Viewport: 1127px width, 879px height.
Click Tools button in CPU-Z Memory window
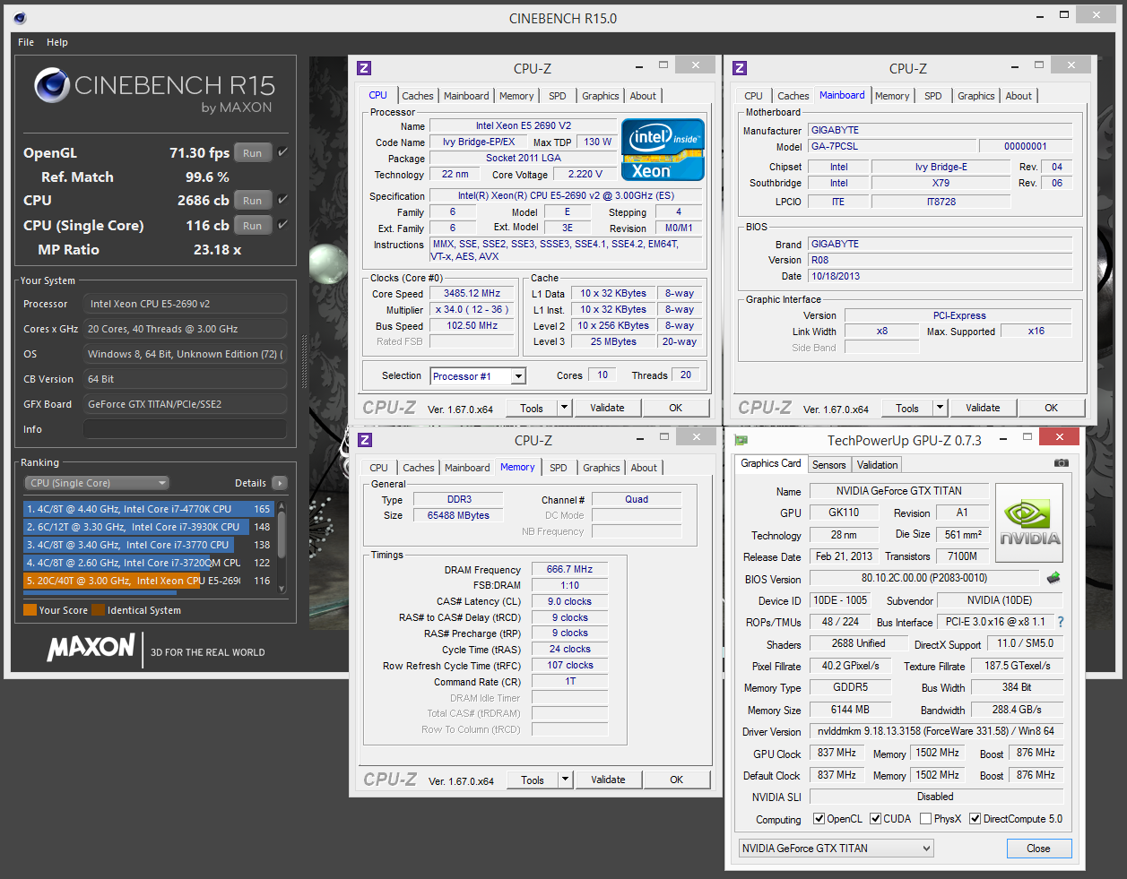[533, 780]
